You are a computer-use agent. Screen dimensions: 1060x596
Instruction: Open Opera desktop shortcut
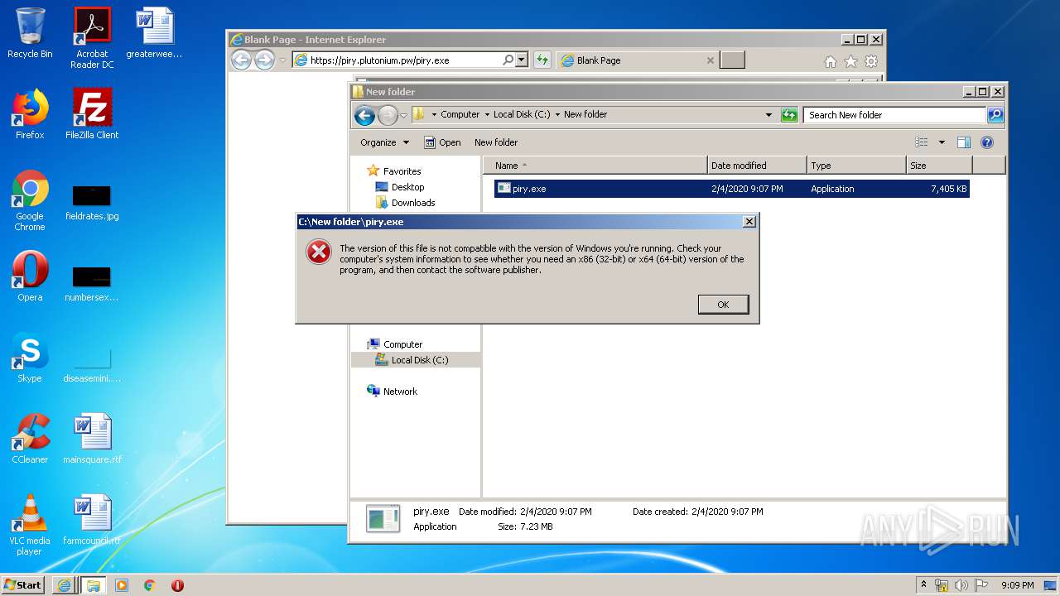pos(30,276)
